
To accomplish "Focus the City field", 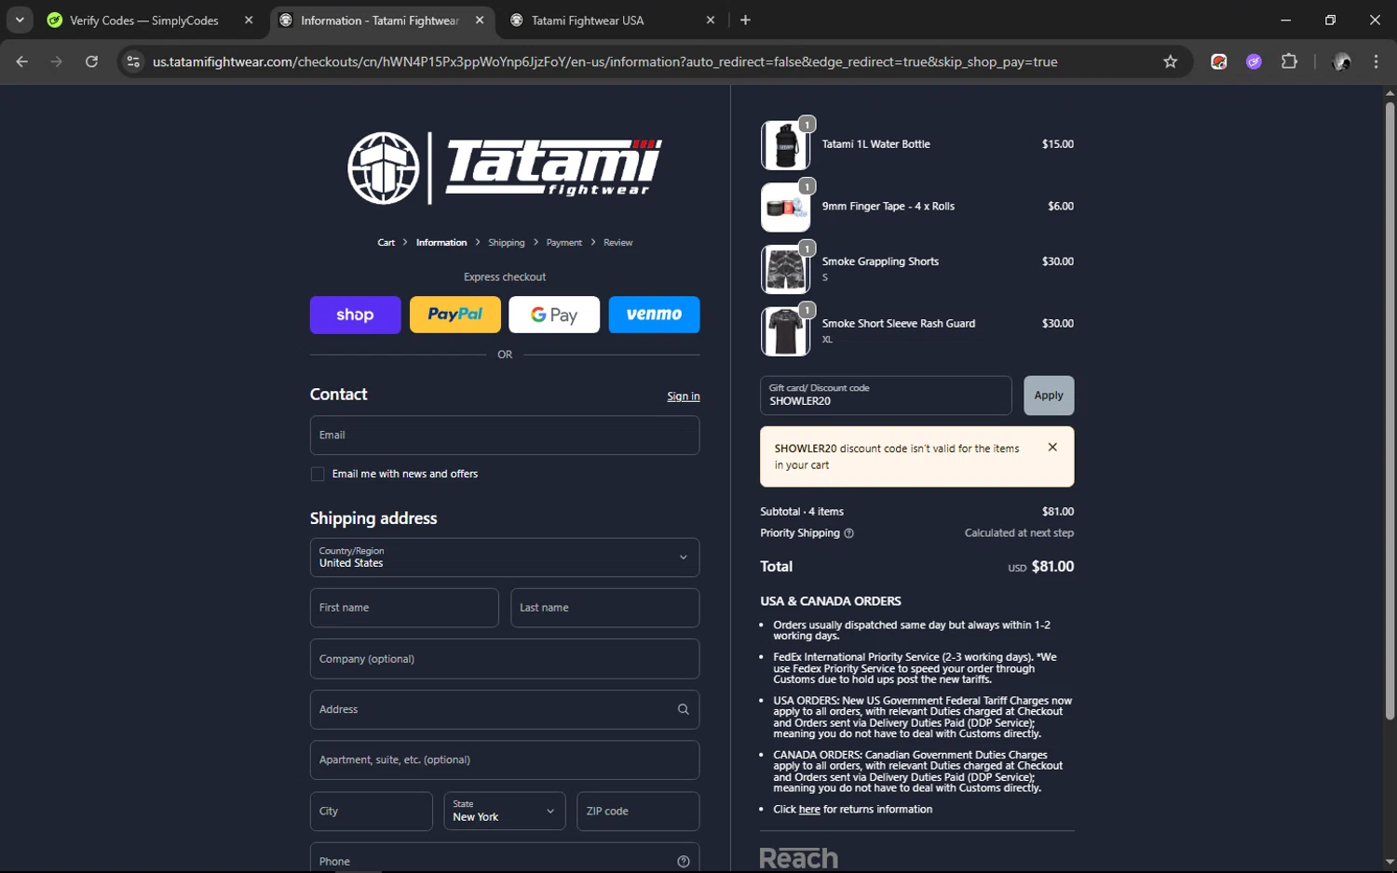I will 371,811.
